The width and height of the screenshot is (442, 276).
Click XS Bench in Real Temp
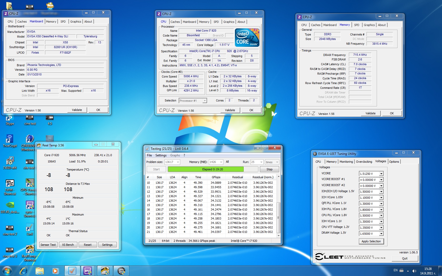pos(68,245)
